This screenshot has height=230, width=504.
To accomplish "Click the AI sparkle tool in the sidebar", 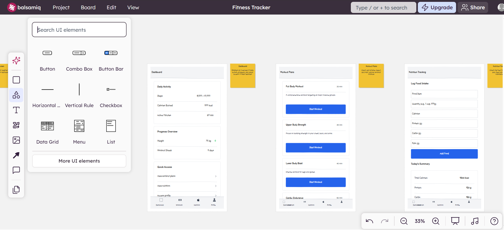I will click(x=16, y=61).
